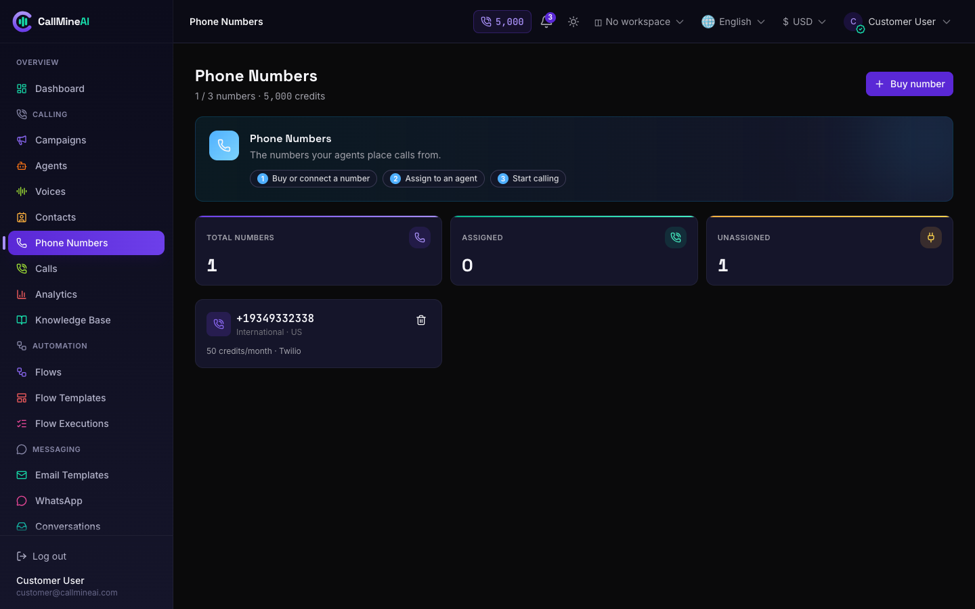975x609 pixels.
Task: Click the '1 / 3 numbers' subtitle text
Action: pyautogui.click(x=225, y=96)
